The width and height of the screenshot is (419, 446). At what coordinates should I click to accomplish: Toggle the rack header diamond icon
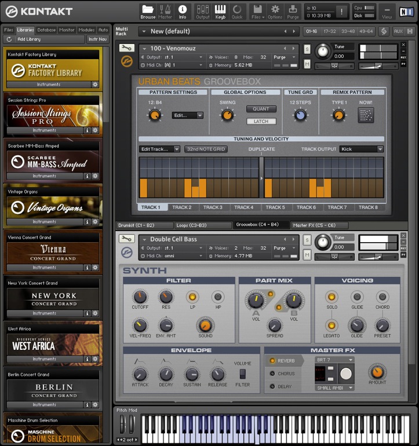[384, 31]
